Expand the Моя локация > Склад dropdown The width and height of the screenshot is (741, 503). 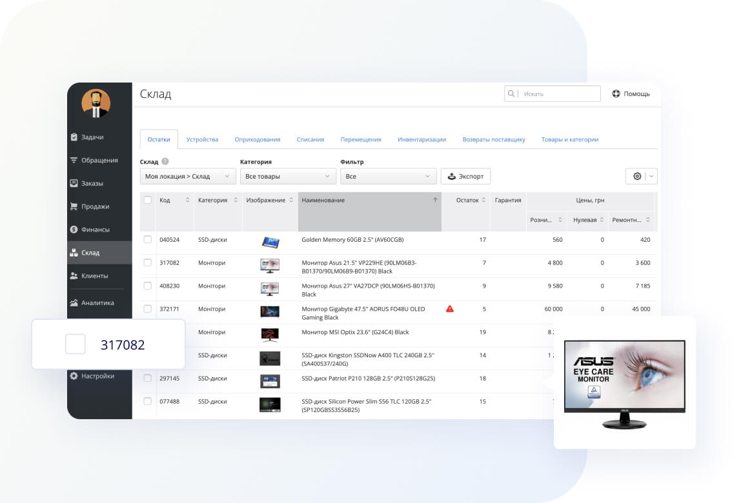pyautogui.click(x=188, y=177)
